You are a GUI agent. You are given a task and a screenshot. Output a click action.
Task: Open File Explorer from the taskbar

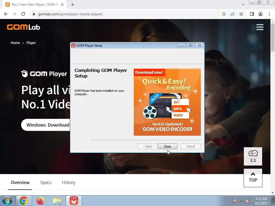pos(57,201)
